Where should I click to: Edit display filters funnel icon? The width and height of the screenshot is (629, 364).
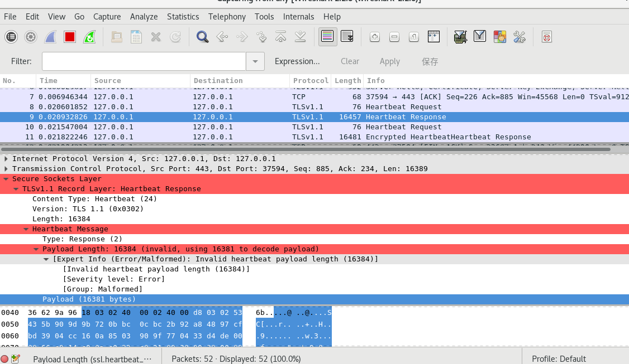pos(480,37)
